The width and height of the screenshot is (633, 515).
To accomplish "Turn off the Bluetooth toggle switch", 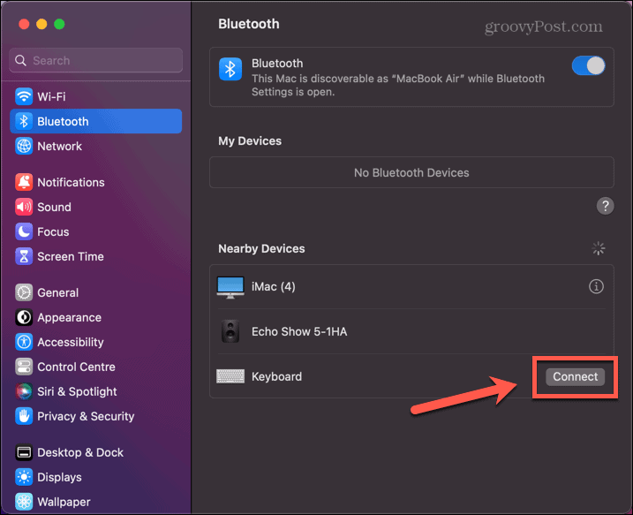I will [588, 66].
